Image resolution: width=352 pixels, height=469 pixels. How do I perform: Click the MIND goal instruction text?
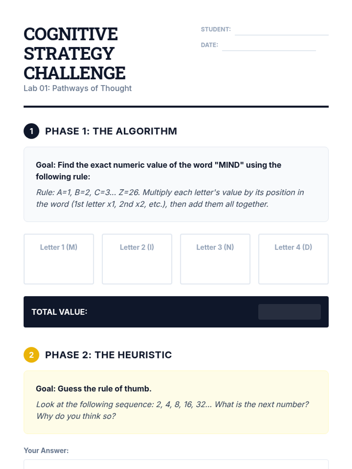(158, 171)
